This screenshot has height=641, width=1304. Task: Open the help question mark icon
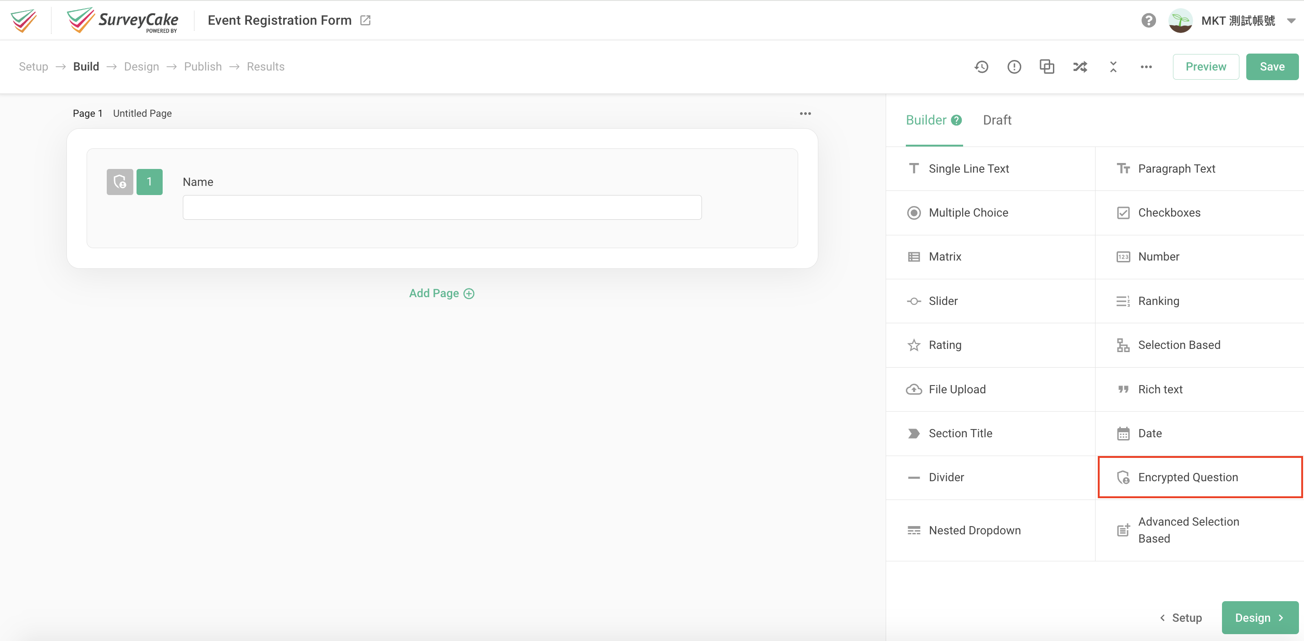coord(1148,20)
